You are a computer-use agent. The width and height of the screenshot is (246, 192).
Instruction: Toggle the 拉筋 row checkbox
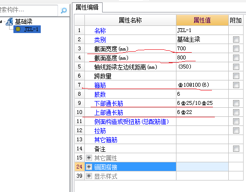point(236,131)
